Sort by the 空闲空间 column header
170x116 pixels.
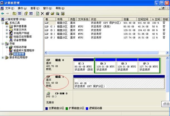click(144, 19)
